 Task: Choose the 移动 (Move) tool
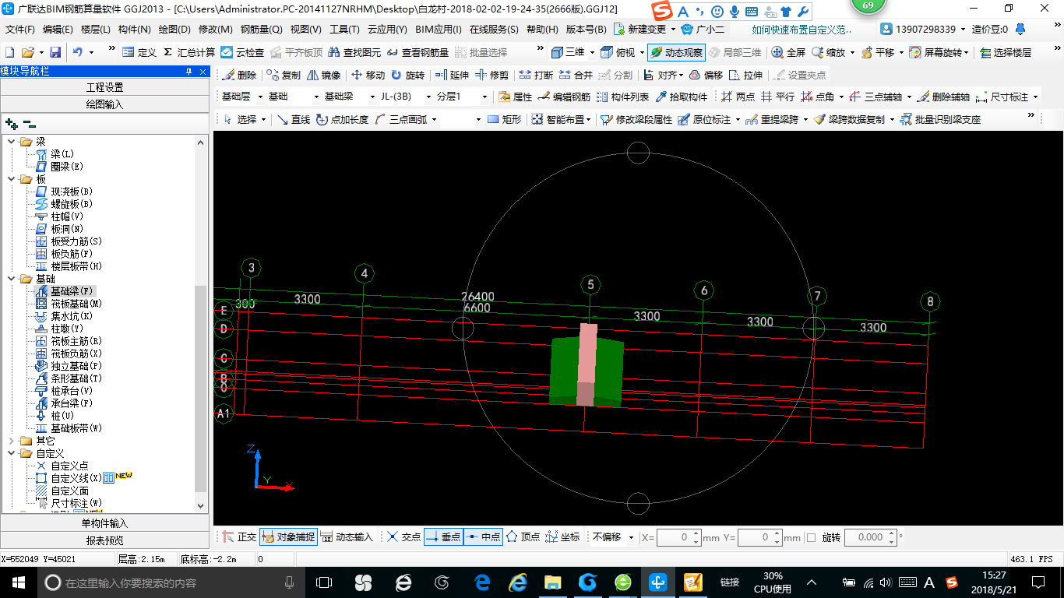point(368,76)
